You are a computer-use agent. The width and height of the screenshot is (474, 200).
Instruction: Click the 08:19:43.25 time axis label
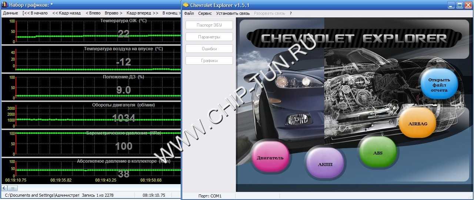[106, 180]
